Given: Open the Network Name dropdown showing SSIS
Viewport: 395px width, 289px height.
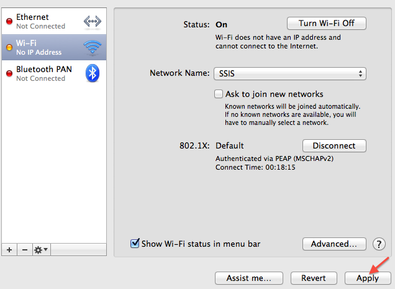Looking at the screenshot, I should (290, 73).
